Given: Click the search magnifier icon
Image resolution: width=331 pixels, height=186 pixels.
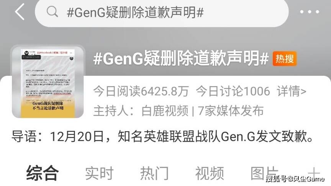Looking at the screenshot, I should 52,11.
